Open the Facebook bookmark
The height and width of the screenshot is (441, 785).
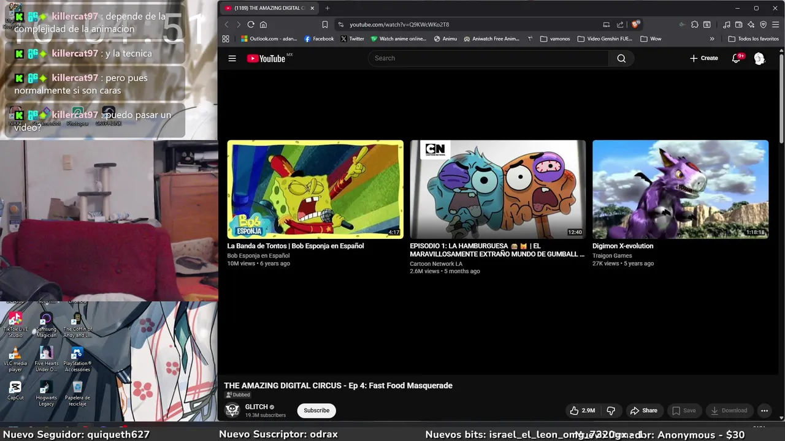pyautogui.click(x=319, y=39)
